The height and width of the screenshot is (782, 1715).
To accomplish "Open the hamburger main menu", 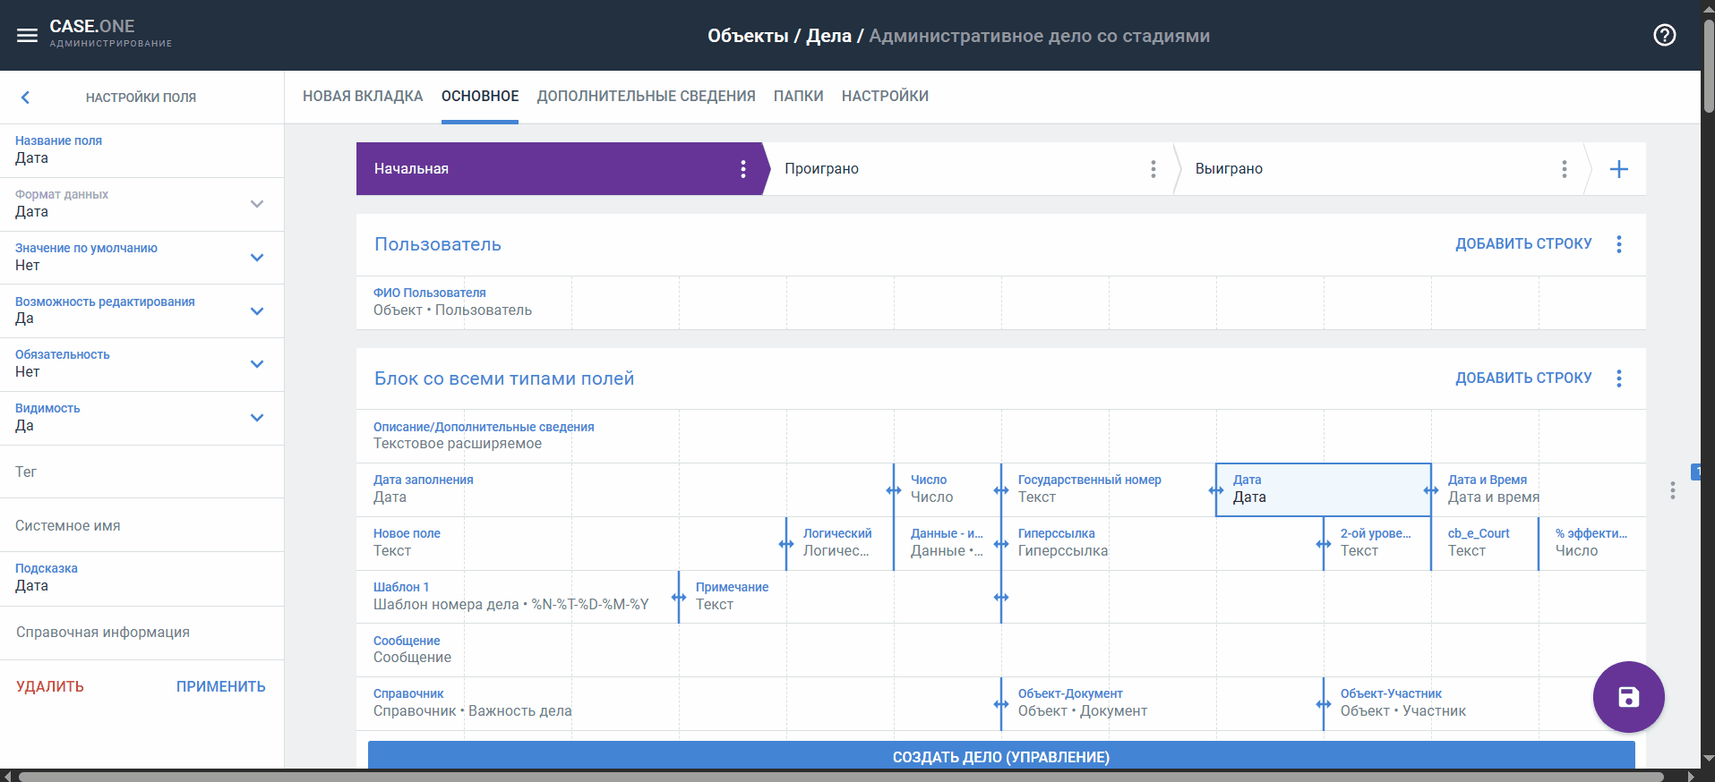I will (x=27, y=36).
